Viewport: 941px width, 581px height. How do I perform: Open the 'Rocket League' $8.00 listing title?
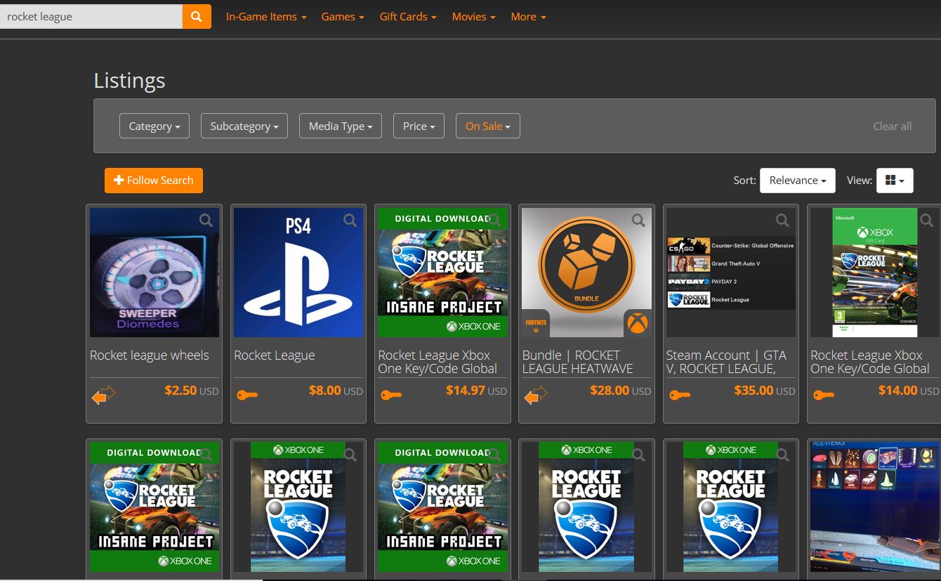(275, 355)
